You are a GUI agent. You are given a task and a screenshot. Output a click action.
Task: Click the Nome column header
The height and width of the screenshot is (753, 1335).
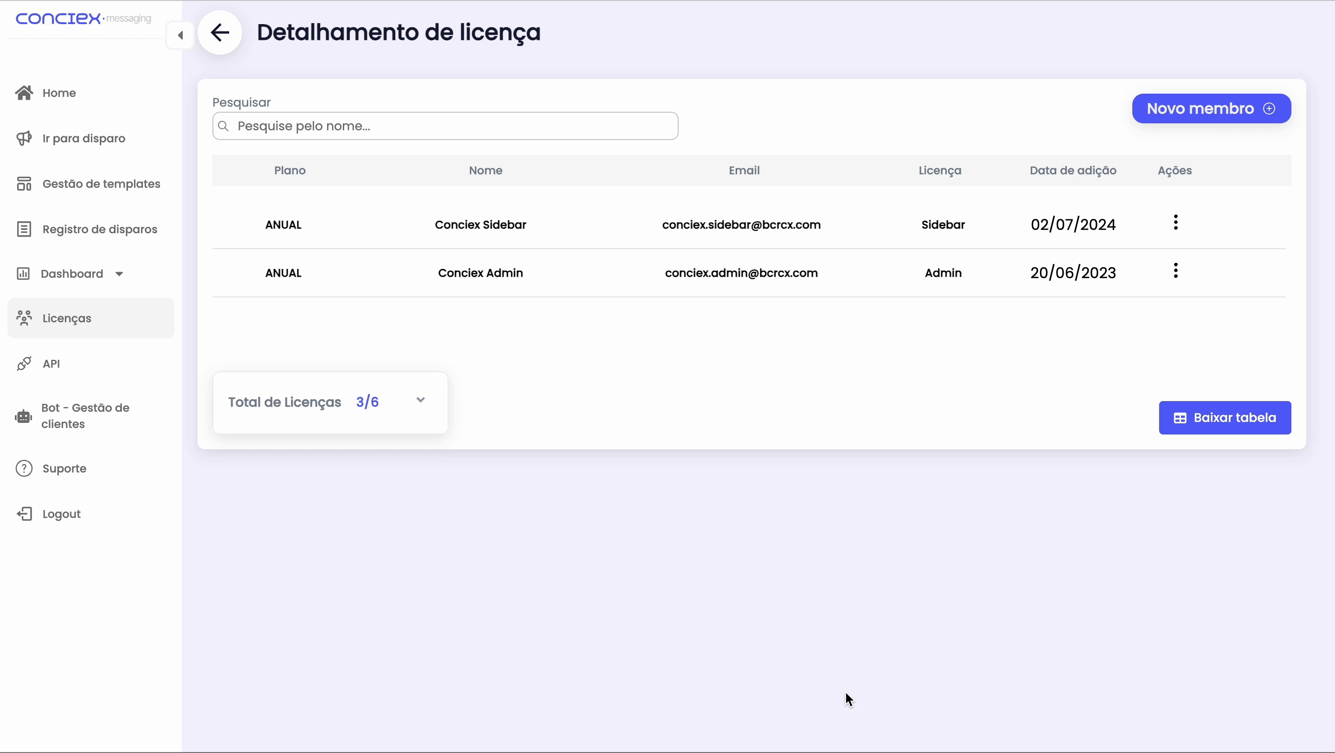485,170
